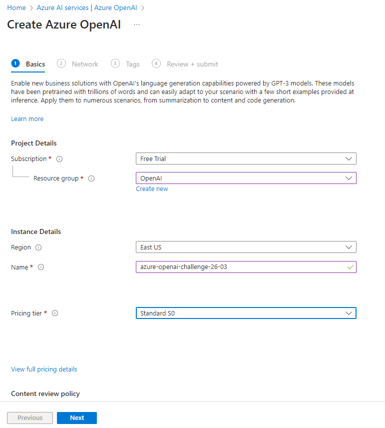Click the Resource group label
The width and height of the screenshot is (385, 428).
[56, 178]
